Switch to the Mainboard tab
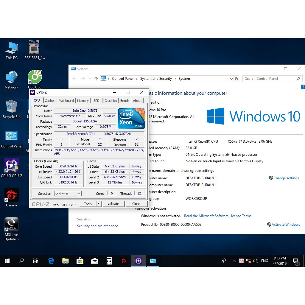This screenshot has height=305, width=305. pyautogui.click(x=66, y=101)
